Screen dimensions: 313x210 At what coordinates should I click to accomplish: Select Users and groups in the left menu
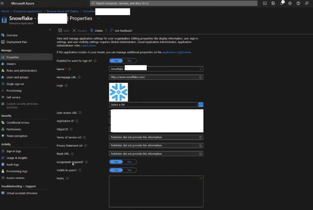17,77
